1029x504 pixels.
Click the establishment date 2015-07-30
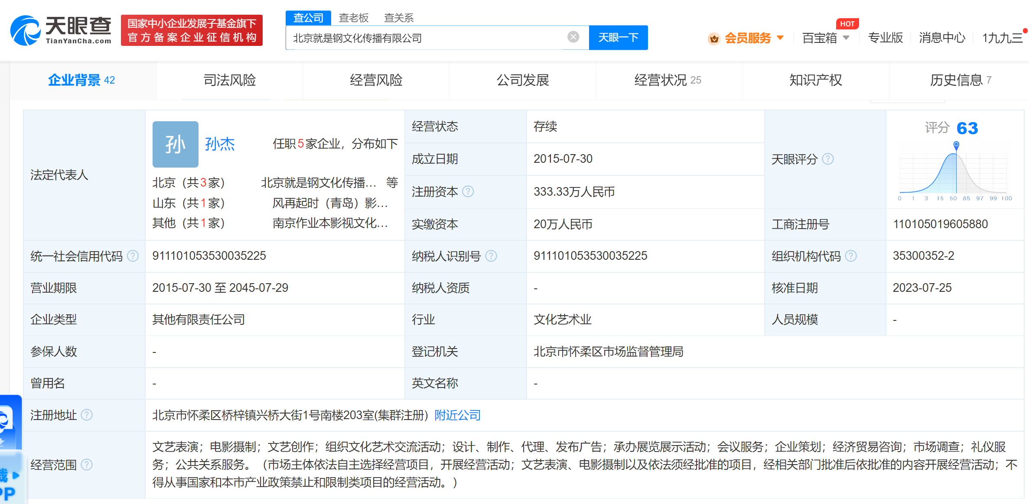point(563,159)
